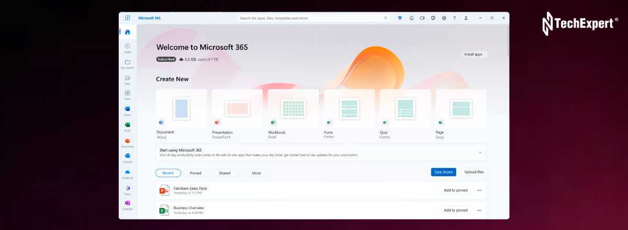Image resolution: width=628 pixels, height=230 pixels.
Task: Launch Excel from the sidebar
Action: 127,126
